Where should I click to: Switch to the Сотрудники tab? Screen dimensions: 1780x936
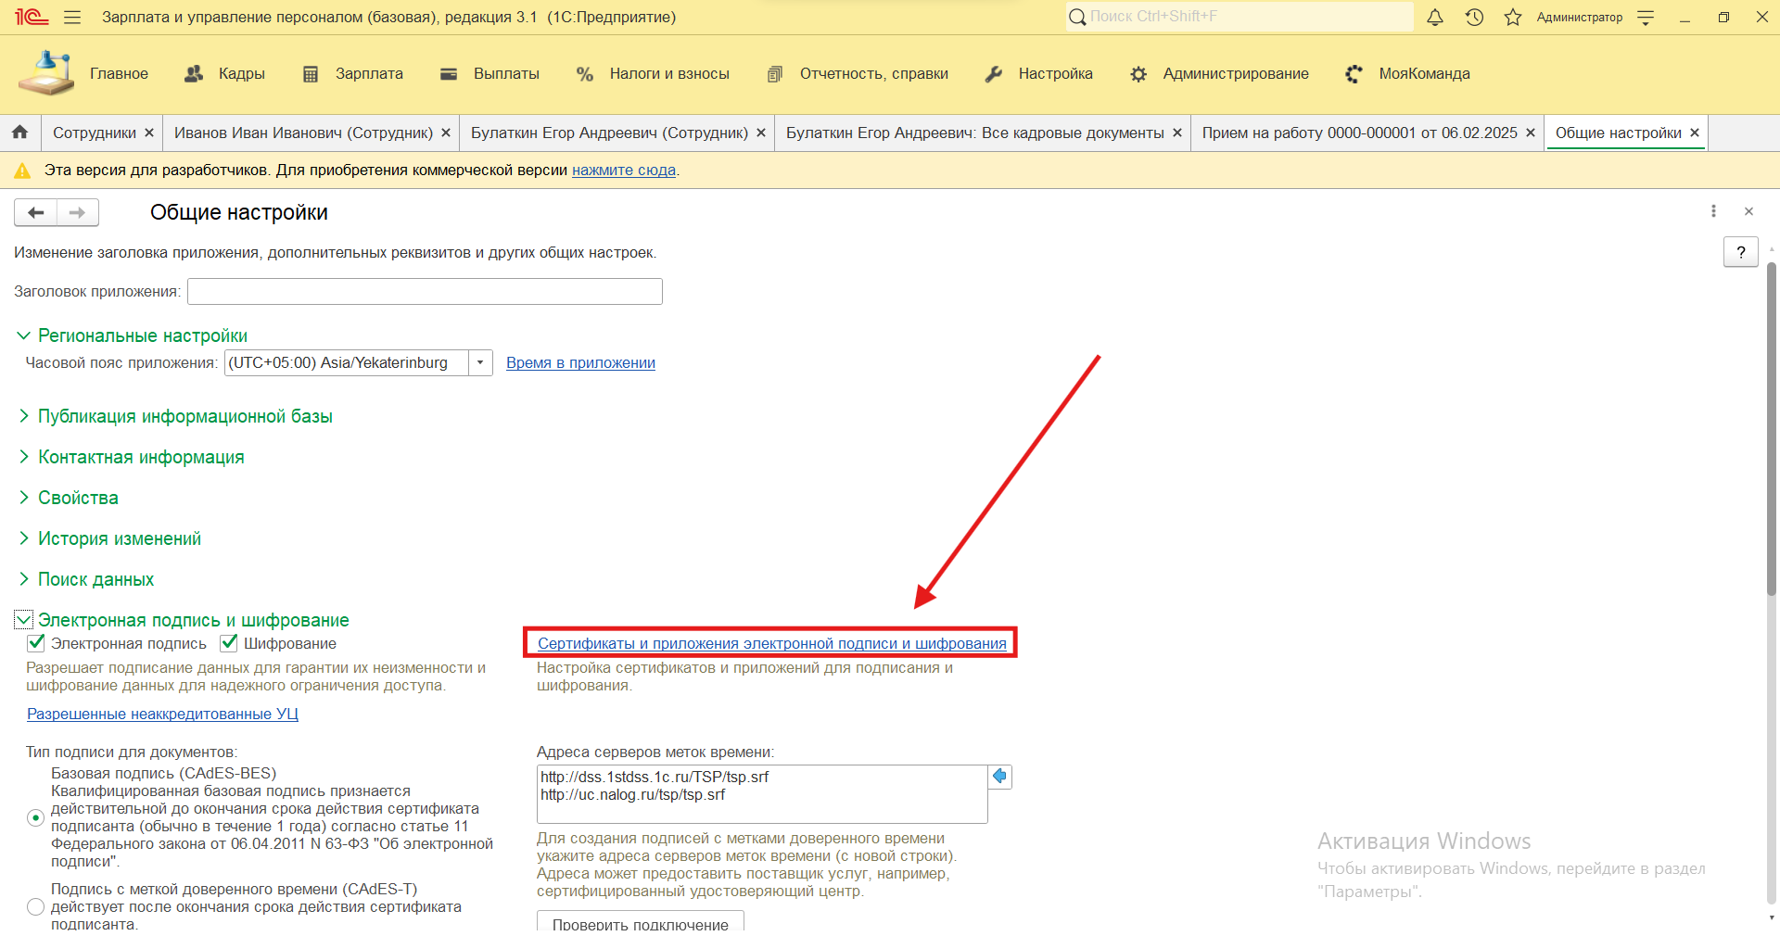94,133
